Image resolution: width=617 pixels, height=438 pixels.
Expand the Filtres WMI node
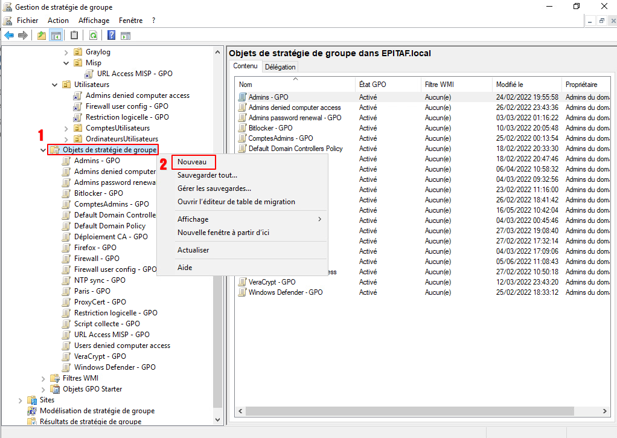(x=43, y=378)
